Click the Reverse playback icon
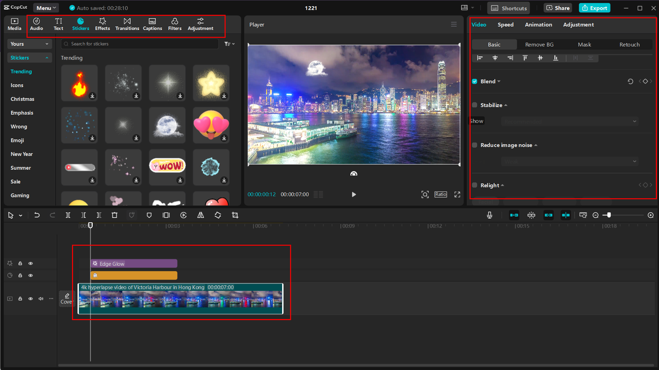The image size is (659, 370). (183, 215)
